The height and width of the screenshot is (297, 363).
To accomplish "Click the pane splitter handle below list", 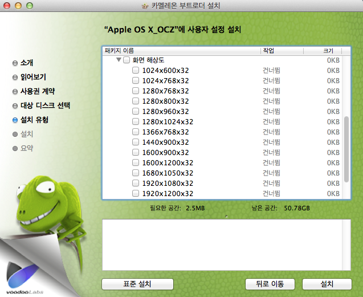I will coord(226,216).
